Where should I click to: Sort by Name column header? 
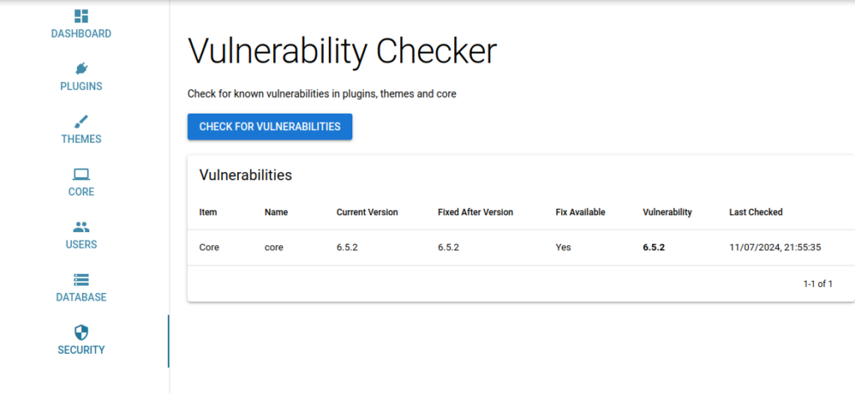[276, 213]
